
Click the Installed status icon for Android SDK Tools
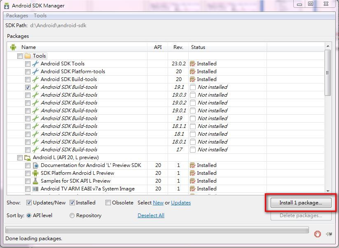pos(193,64)
